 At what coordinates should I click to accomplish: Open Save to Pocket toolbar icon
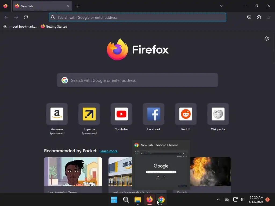pos(249,17)
